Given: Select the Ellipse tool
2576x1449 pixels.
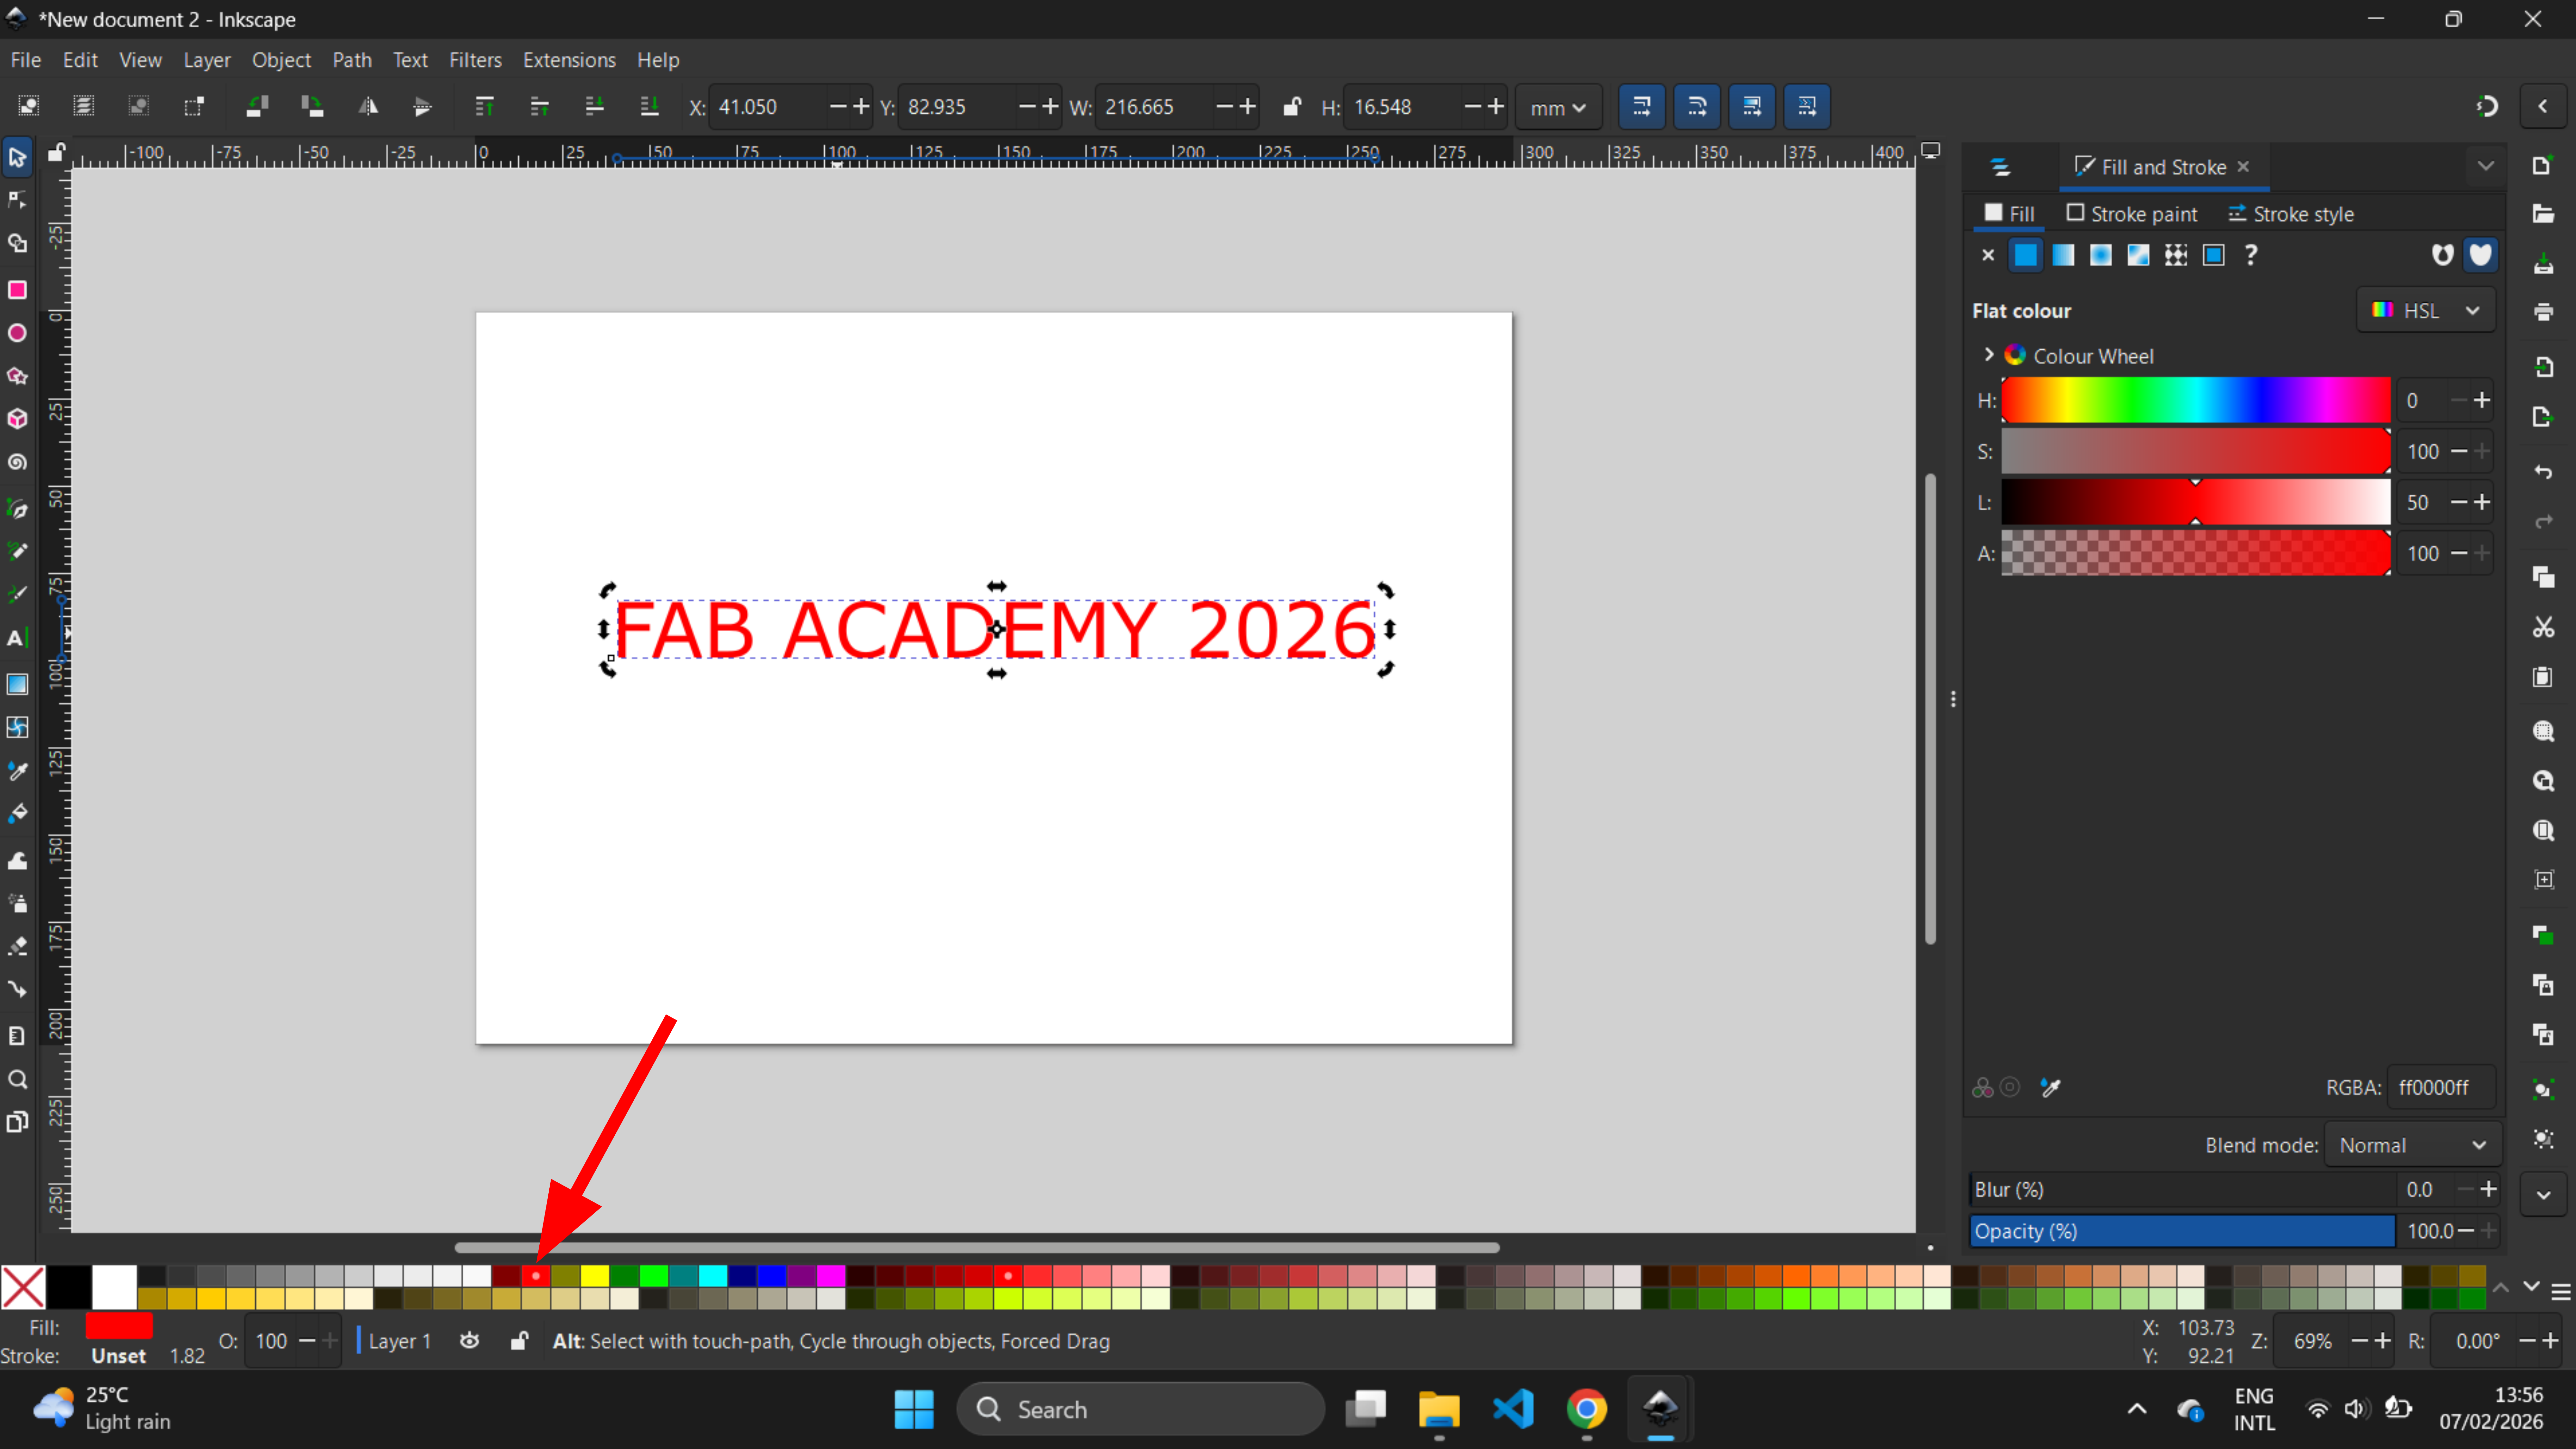Looking at the screenshot, I should (x=17, y=333).
